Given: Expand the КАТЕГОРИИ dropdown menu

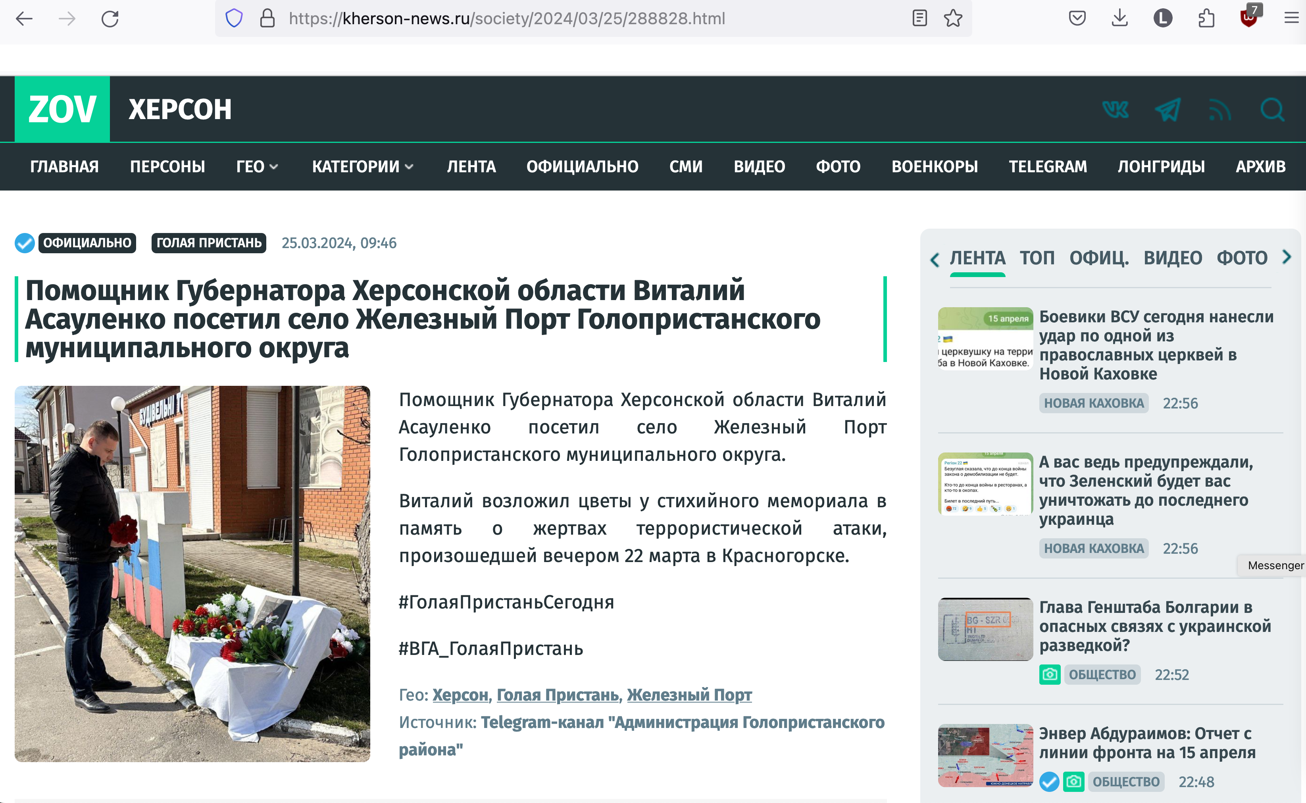Looking at the screenshot, I should point(363,167).
